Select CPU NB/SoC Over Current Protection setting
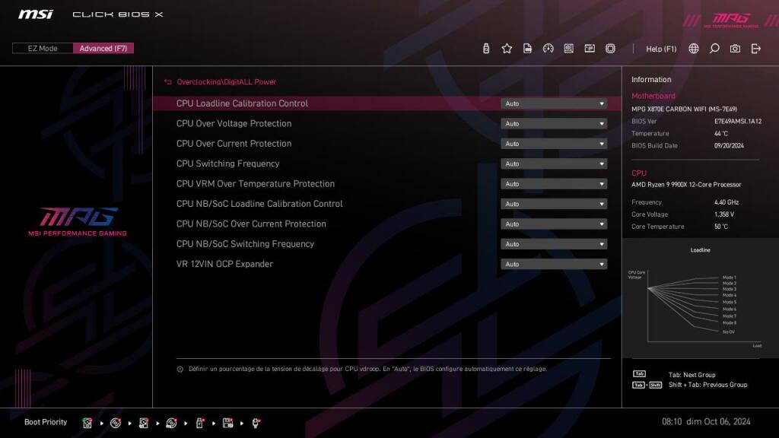The width and height of the screenshot is (779, 438). (554, 224)
